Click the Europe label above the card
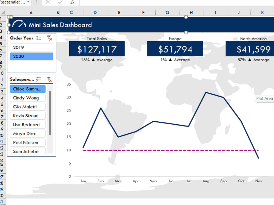The height and width of the screenshot is (205, 274). pyautogui.click(x=175, y=39)
